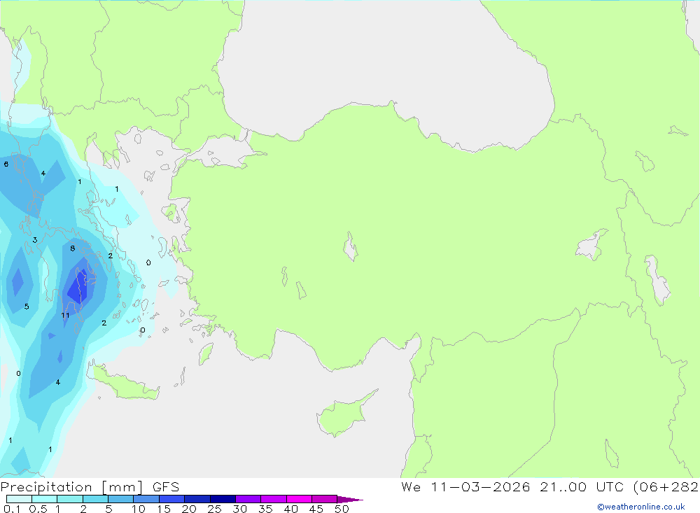Viewport: 700px width, 513px height.
Task: Pick the 45–50 mm legend swatch
Action: [x=325, y=499]
